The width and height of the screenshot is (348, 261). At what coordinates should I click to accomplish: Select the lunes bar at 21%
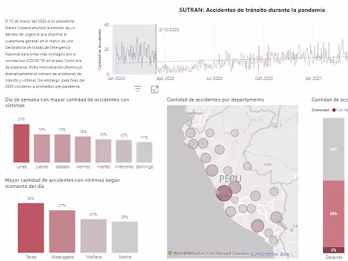click(x=22, y=143)
